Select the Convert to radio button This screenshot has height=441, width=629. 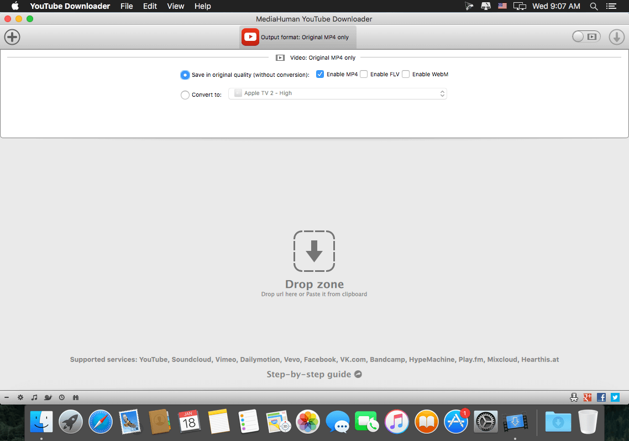point(185,95)
